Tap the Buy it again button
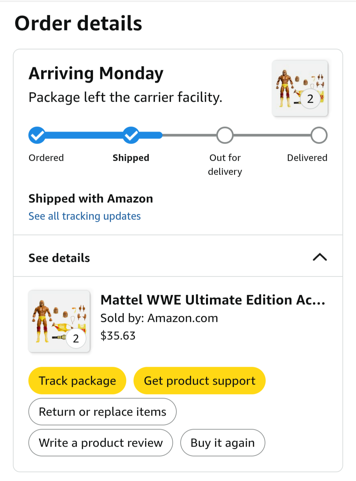The width and height of the screenshot is (356, 481). click(222, 443)
